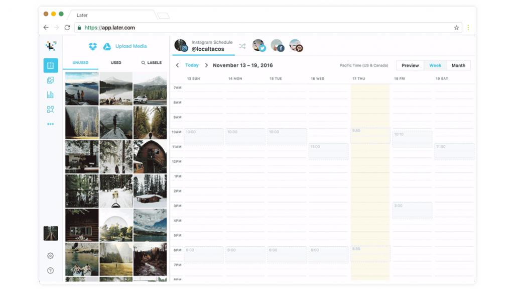Image resolution: width=514 pixels, height=290 pixels.
Task: Open settings gear in sidebar
Action: [51, 256]
